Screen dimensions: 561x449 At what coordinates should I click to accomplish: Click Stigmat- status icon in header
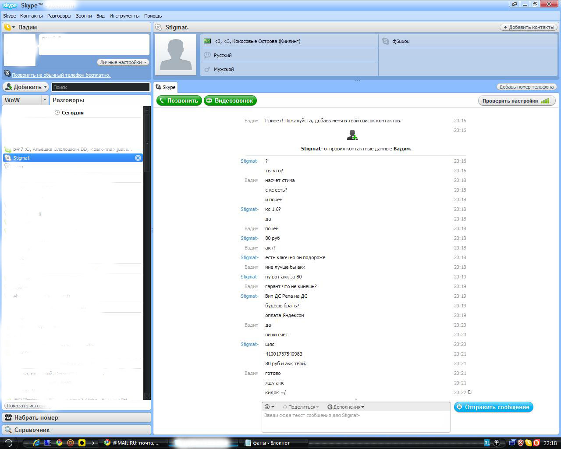click(x=158, y=27)
